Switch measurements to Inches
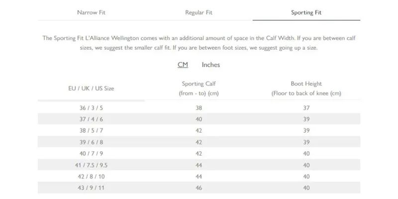Image resolution: width=398 pixels, height=199 pixels. click(x=210, y=65)
